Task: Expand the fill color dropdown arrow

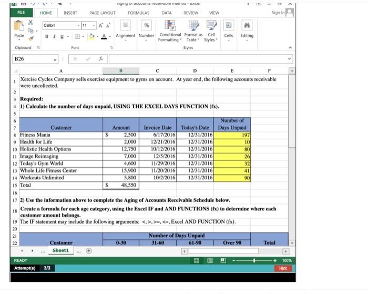Action: coord(97,37)
